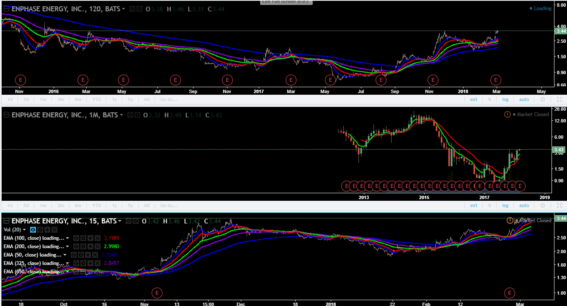567x306 pixels.
Task: Toggle visibility of EMA (50, close)
Action: click(74, 255)
